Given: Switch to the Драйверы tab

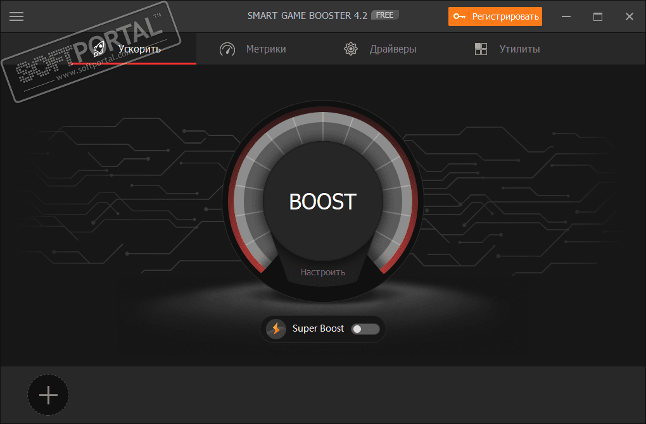Looking at the screenshot, I should pyautogui.click(x=380, y=49).
